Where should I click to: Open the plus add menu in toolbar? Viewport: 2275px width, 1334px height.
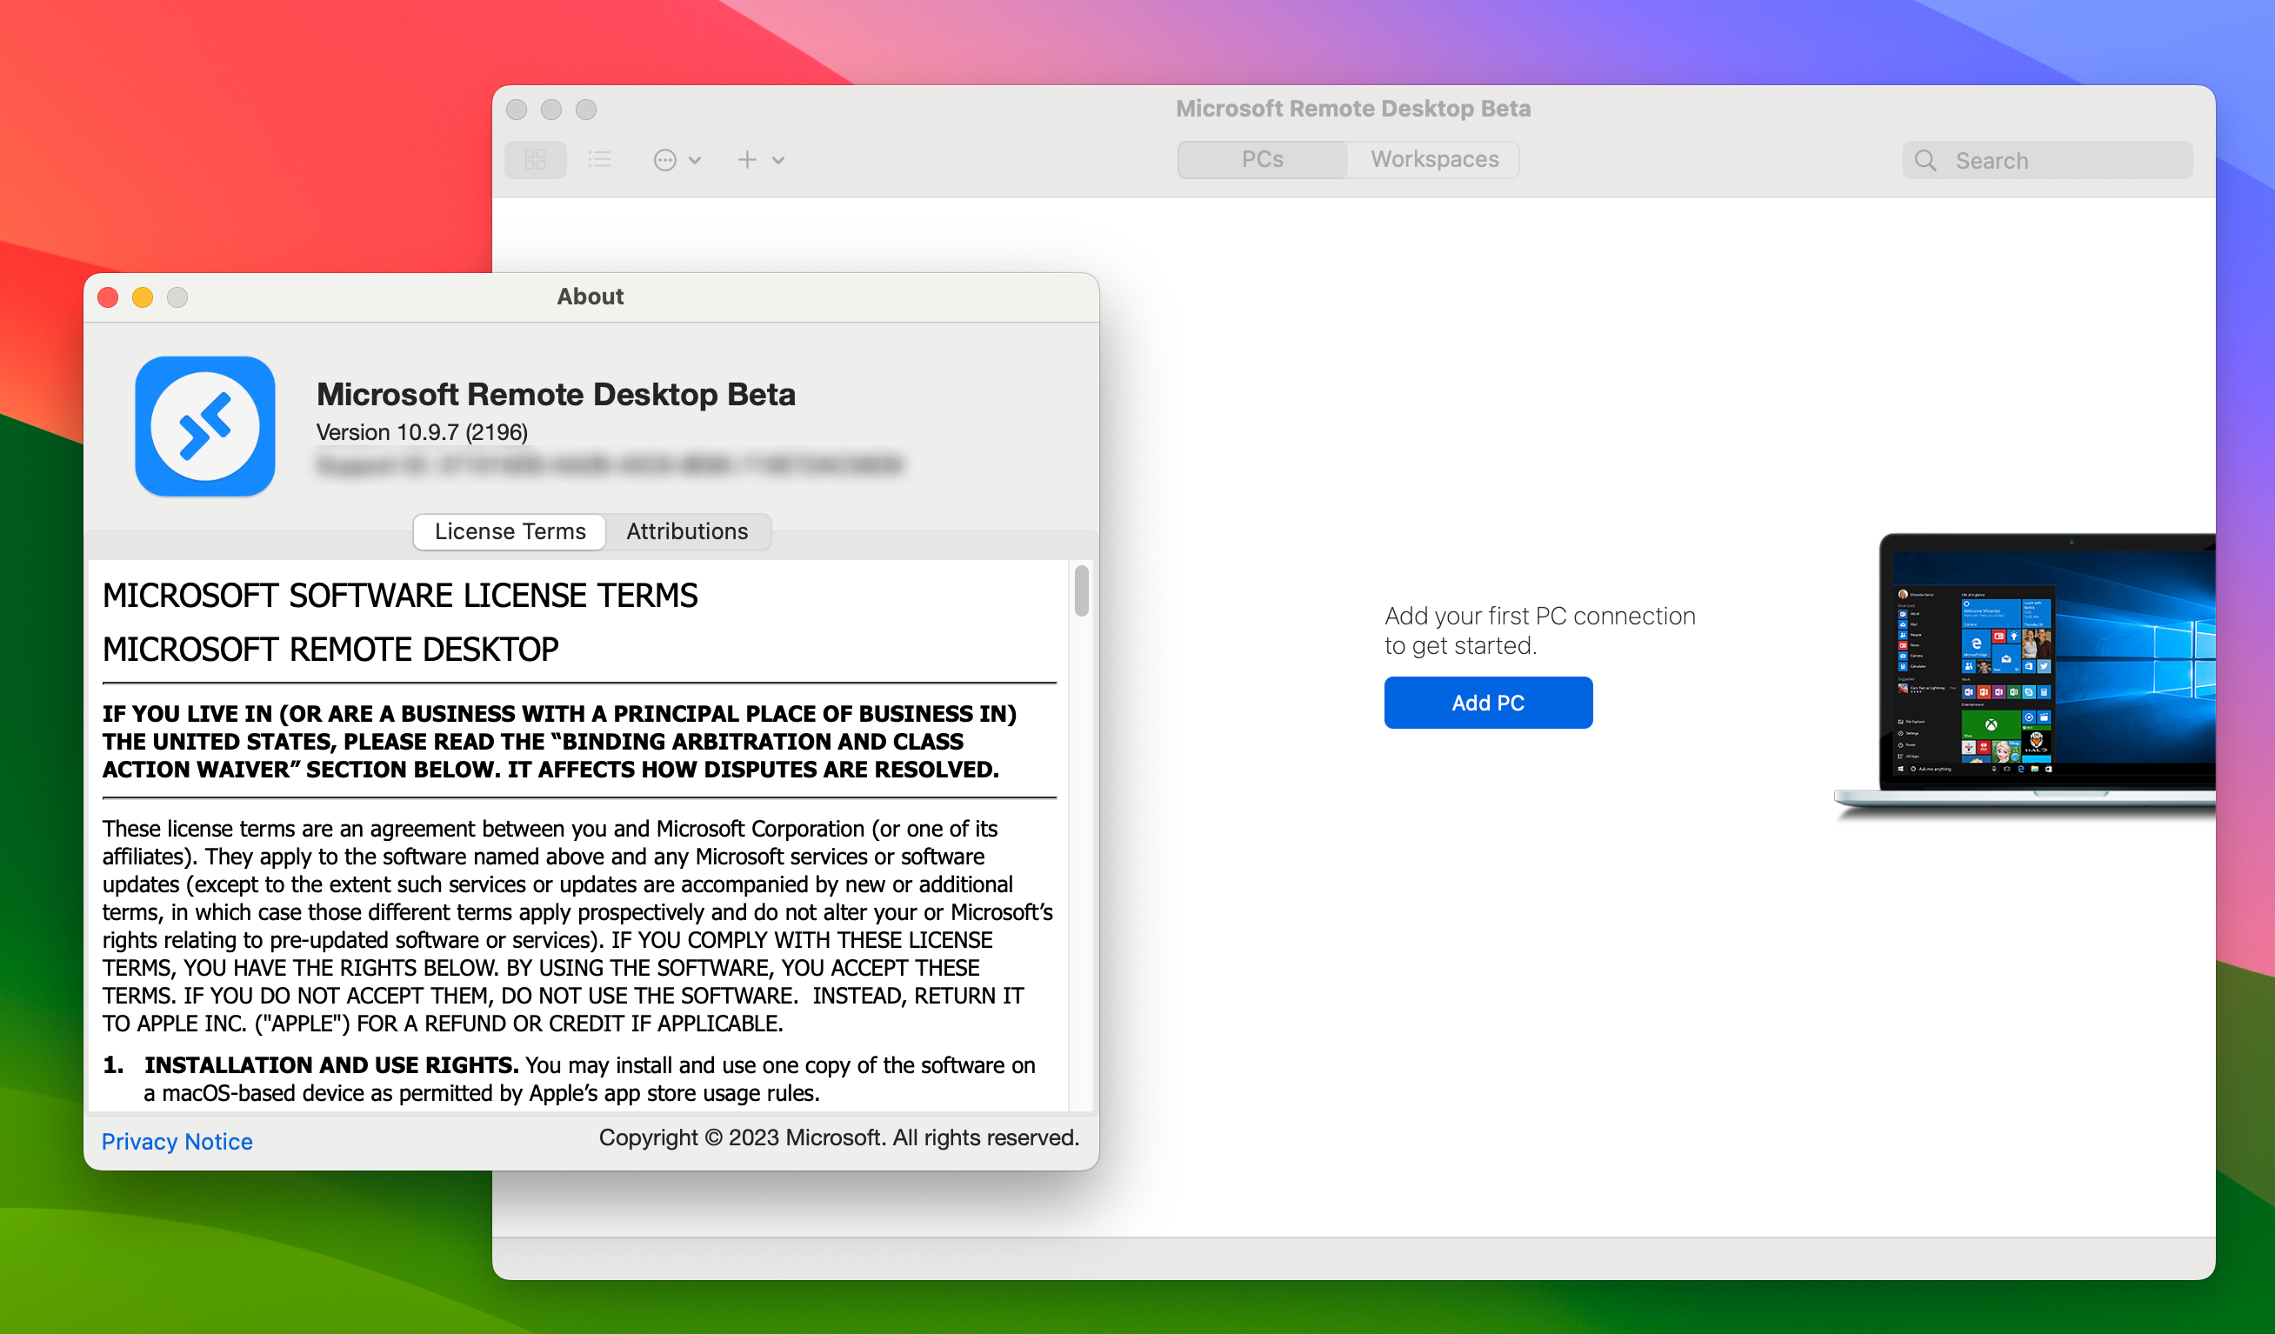point(760,160)
